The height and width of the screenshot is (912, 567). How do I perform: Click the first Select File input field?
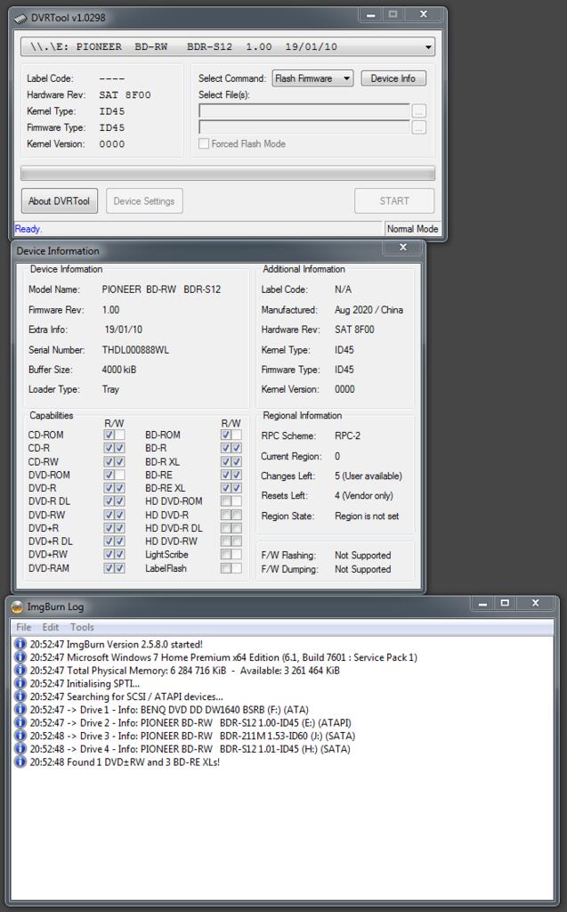pyautogui.click(x=304, y=110)
